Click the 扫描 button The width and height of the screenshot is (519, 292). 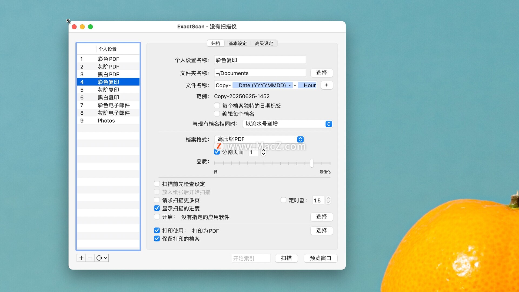point(286,258)
